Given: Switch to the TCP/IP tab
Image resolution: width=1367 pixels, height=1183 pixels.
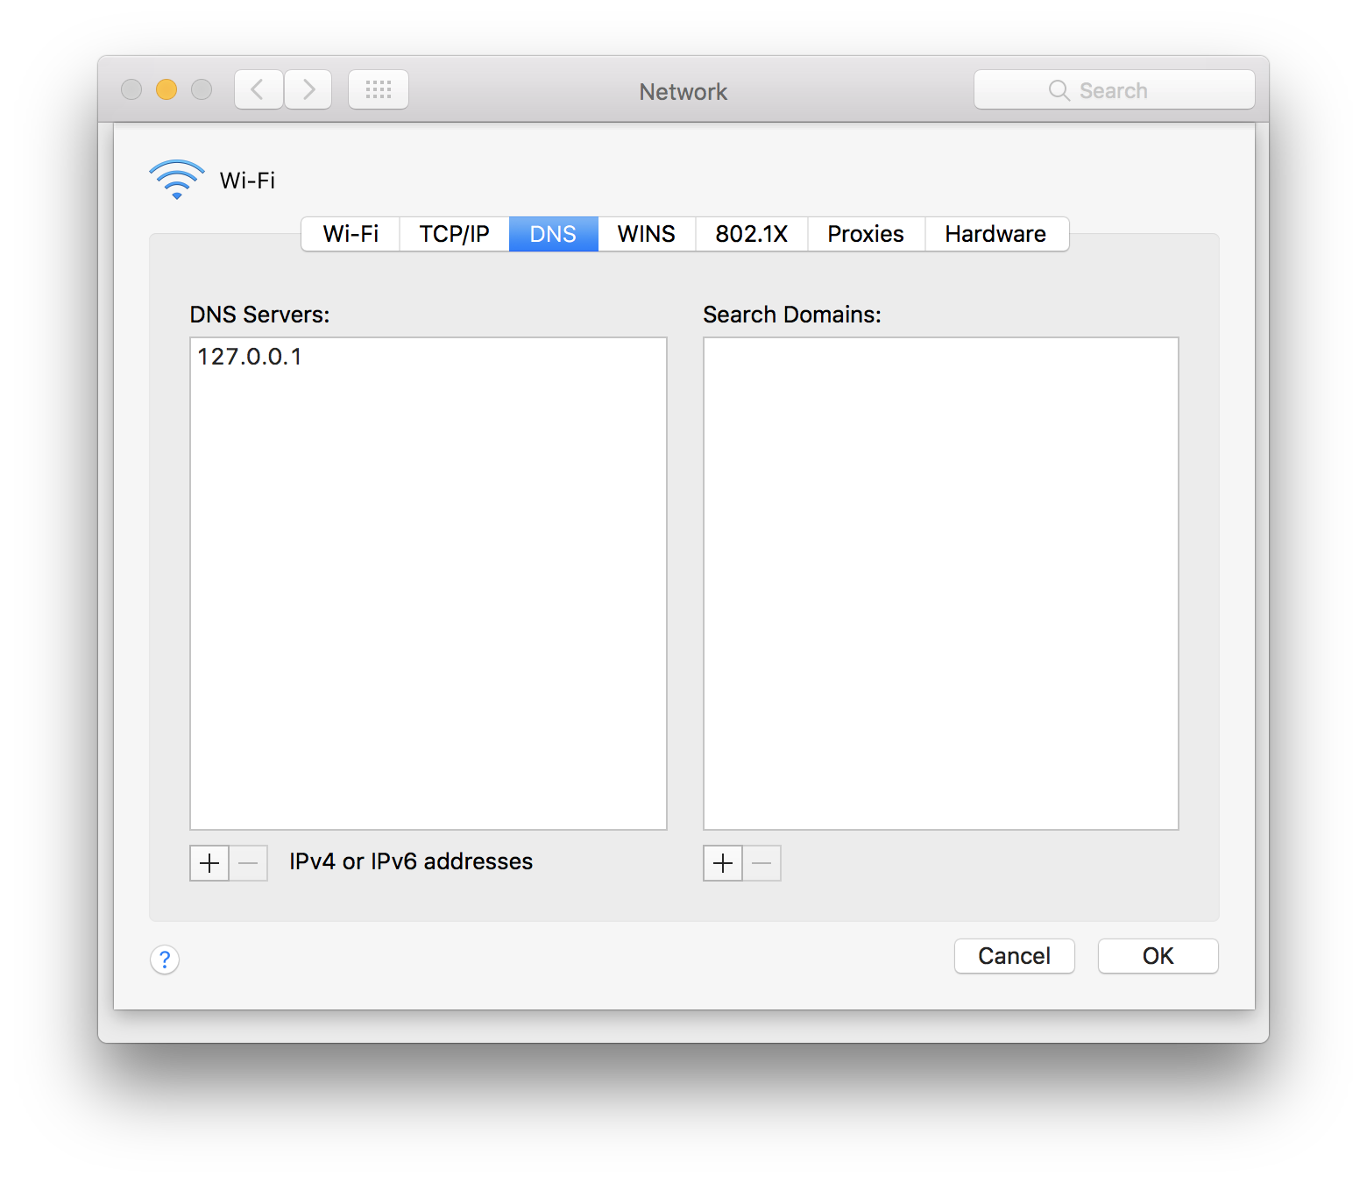Looking at the screenshot, I should (x=454, y=234).
